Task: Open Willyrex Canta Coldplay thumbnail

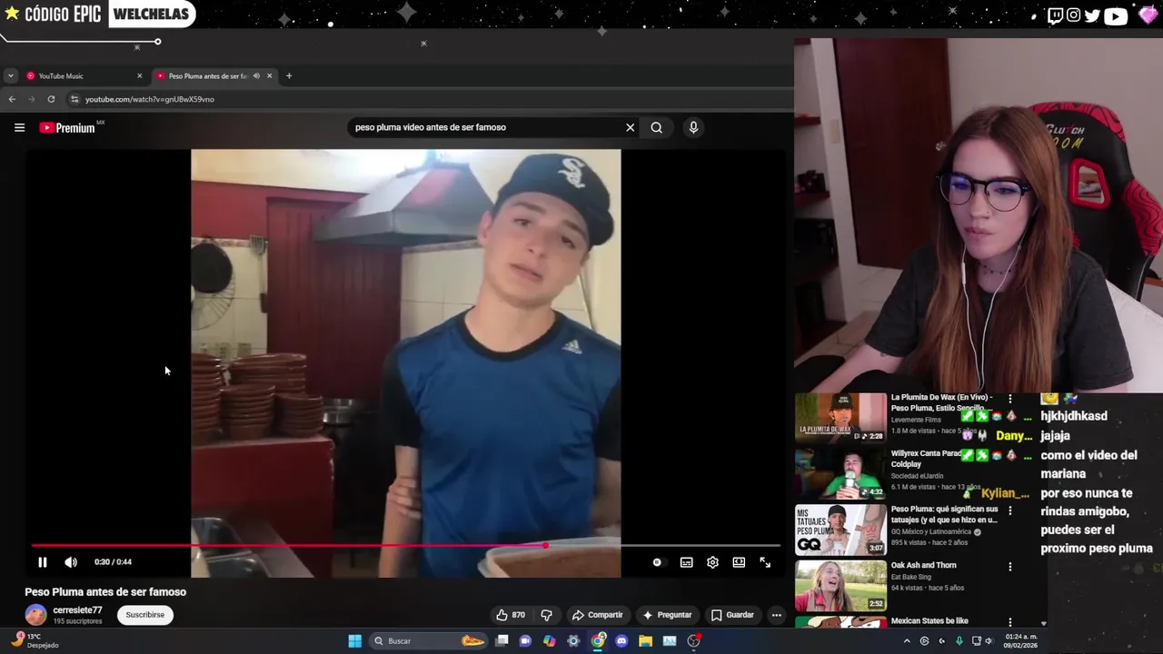Action: pos(840,473)
